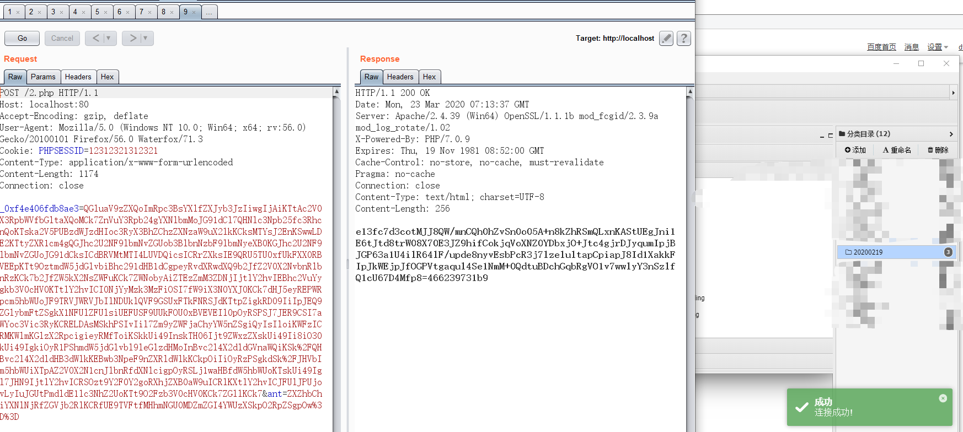Open the 设置 dropdown on Baidu page

(938, 47)
